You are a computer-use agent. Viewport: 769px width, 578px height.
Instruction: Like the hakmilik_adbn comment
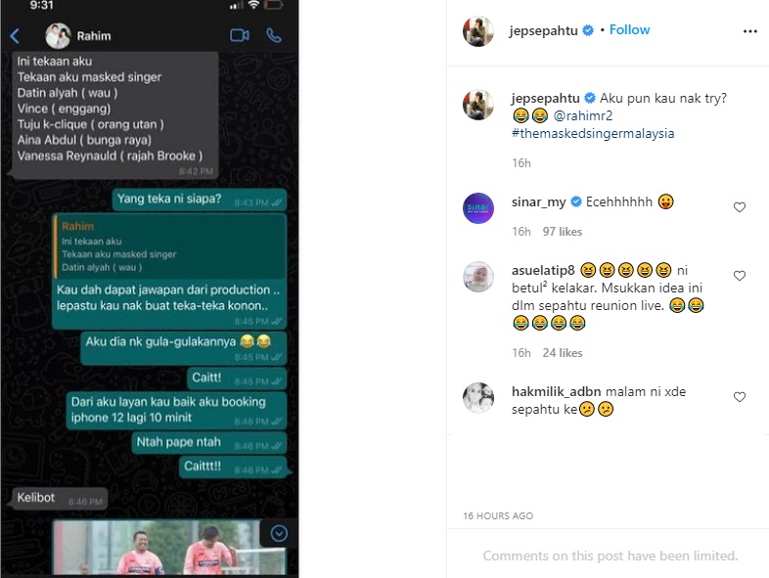740,397
